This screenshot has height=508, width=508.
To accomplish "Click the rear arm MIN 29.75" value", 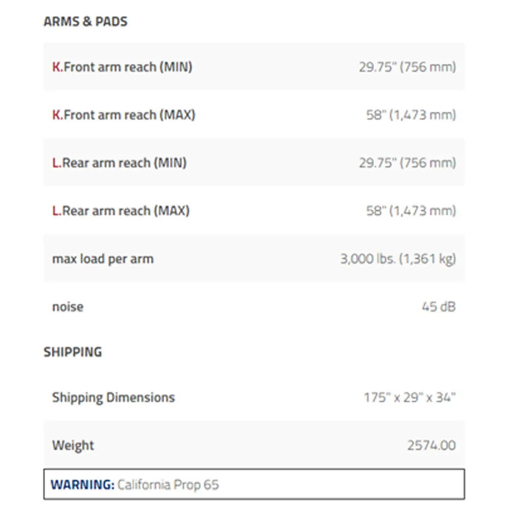I will point(407,163).
